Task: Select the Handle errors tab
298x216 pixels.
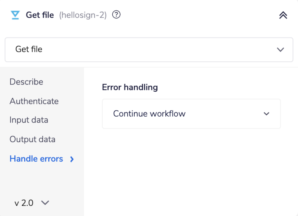Action: coord(36,159)
